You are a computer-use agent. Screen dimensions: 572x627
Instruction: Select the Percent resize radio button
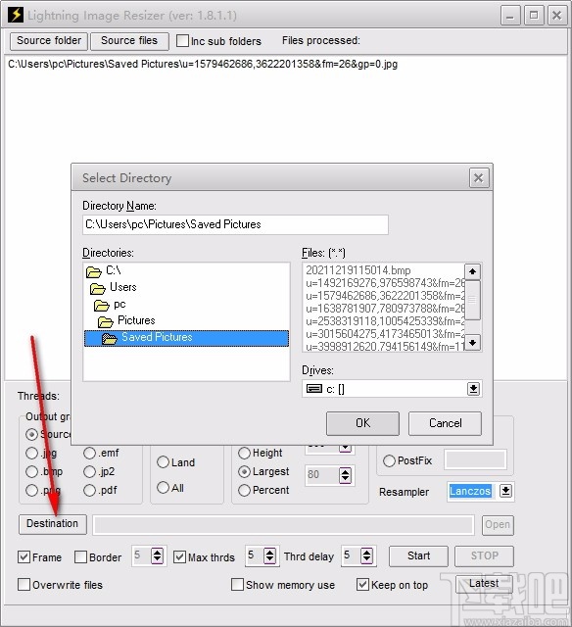(x=244, y=490)
